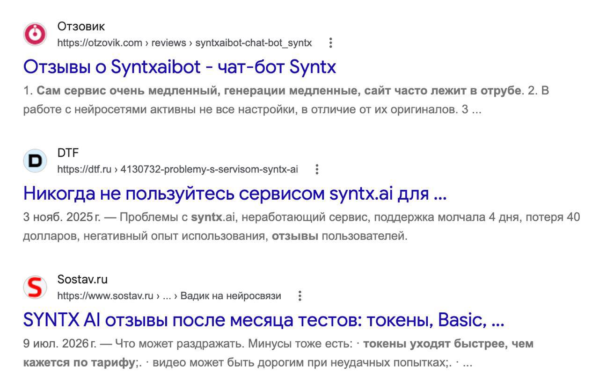Open the three-dot menu for the Отзовик result

330,43
